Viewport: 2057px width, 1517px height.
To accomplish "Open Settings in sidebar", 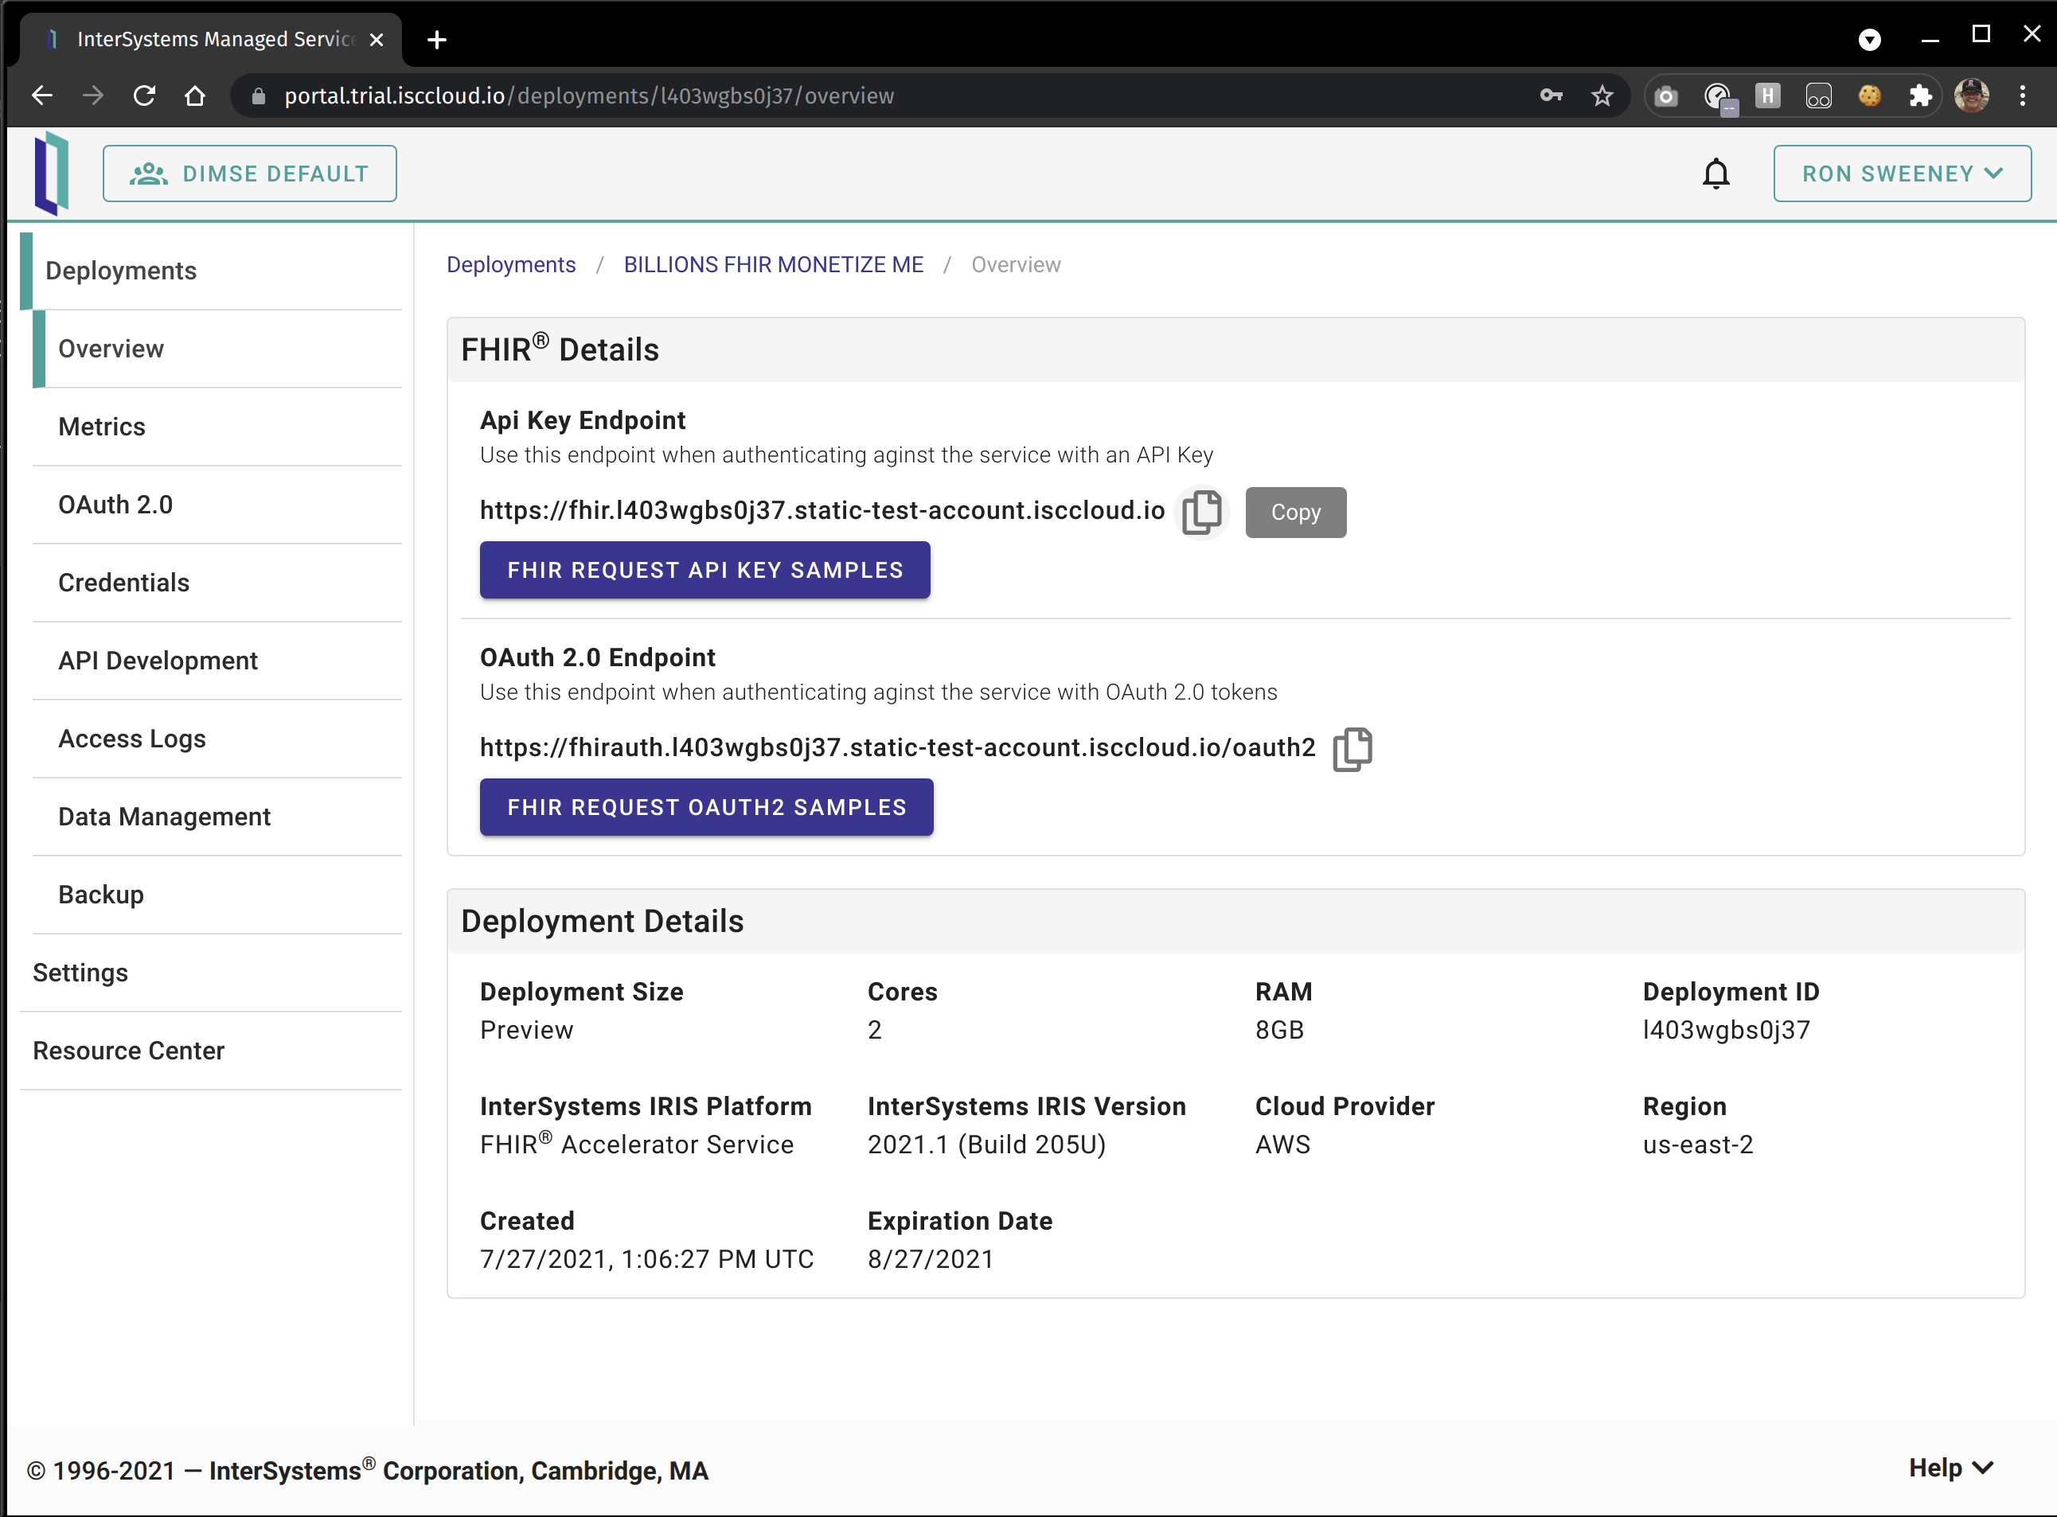I will [x=211, y=973].
